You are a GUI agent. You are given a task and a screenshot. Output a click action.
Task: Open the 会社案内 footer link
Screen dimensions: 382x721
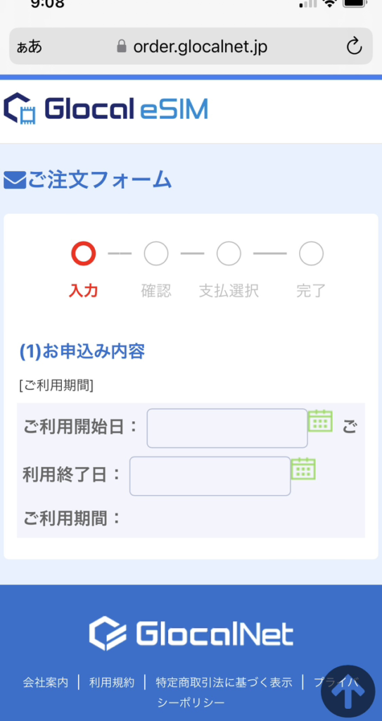46,682
